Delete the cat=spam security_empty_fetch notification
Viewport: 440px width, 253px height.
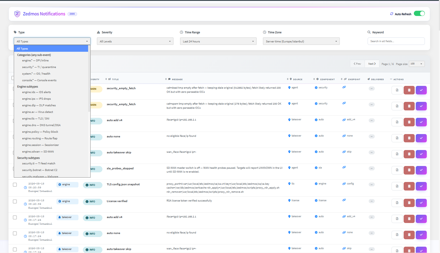409,106
